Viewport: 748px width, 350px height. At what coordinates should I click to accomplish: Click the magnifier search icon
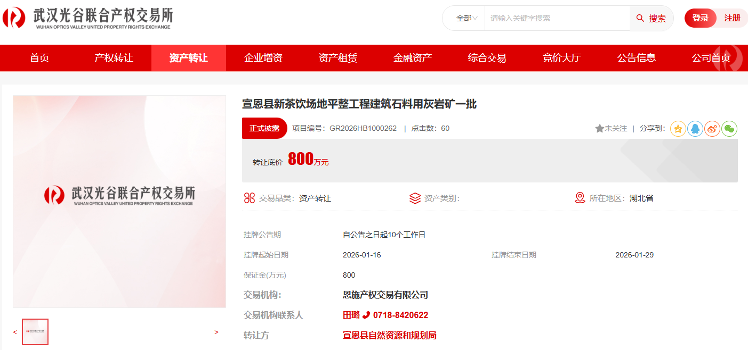coord(640,19)
